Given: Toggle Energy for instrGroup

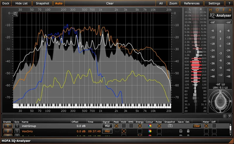Looking at the screenshot, I should [x=140, y=126].
